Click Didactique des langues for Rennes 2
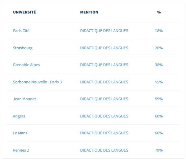The width and height of the screenshot is (186, 160). tap(104, 150)
